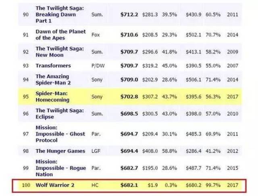Image resolution: width=258 pixels, height=196 pixels.
Task: Select Sony studio in Spider-Man: Homecoming row
Action: 97,97
